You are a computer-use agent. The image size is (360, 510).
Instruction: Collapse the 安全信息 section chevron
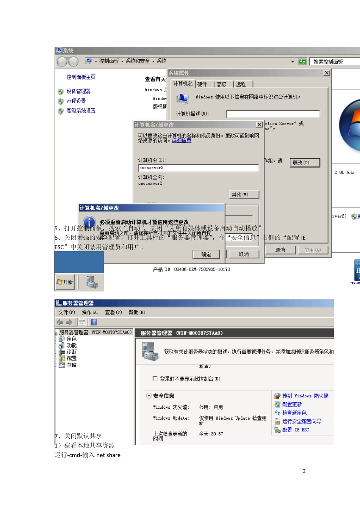pyautogui.click(x=149, y=396)
